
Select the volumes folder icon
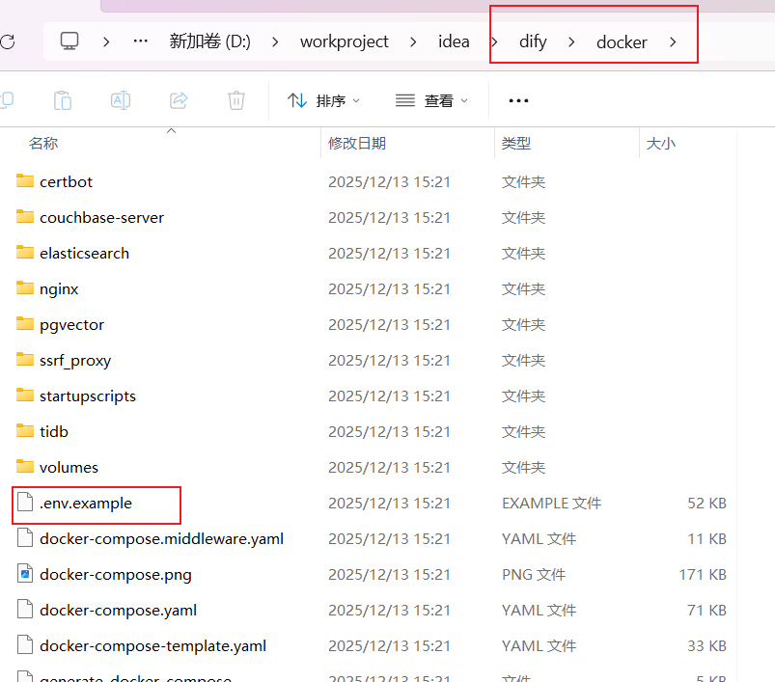pyautogui.click(x=25, y=466)
